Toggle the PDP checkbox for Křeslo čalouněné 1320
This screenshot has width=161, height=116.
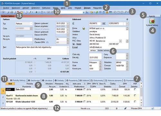[135, 102]
